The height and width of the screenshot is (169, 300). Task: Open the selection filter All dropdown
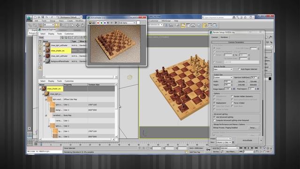(x=49, y=25)
